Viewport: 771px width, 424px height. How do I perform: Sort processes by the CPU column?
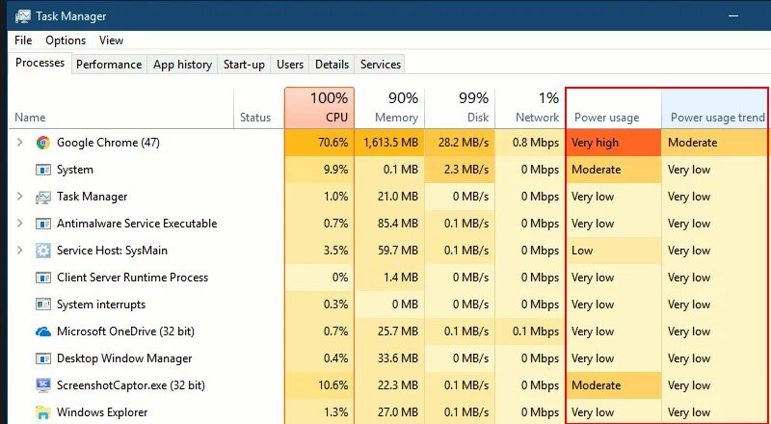coord(319,108)
